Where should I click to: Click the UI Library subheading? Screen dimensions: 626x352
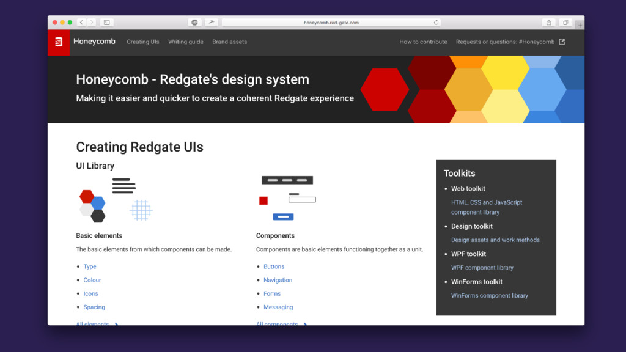coord(95,166)
